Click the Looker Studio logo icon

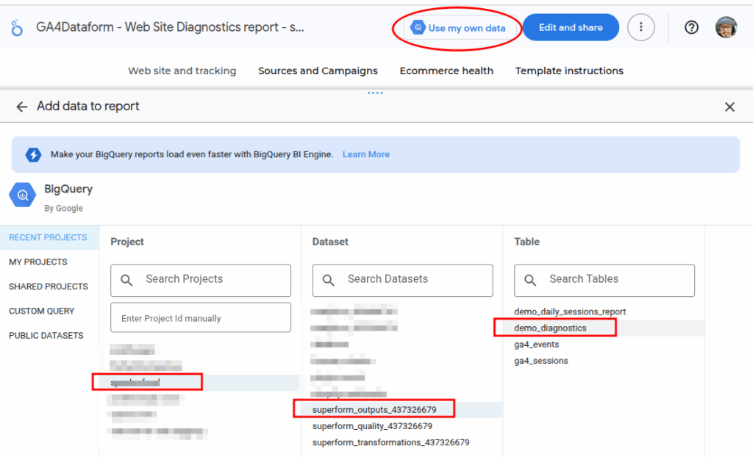pos(16,26)
